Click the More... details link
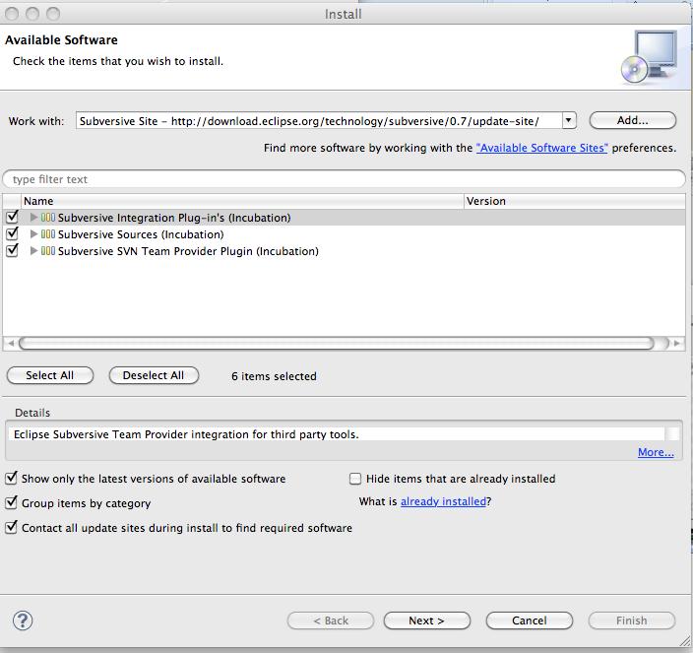 [656, 452]
